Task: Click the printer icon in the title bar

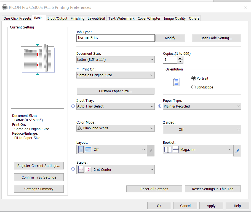Action: pyautogui.click(x=5, y=7)
